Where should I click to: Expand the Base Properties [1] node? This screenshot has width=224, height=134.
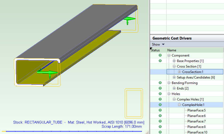[174, 61]
